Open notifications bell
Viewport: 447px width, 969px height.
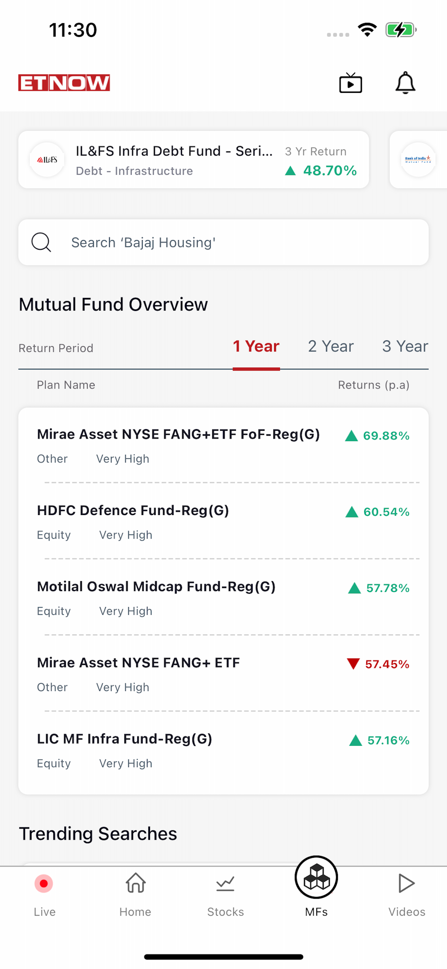pos(405,83)
